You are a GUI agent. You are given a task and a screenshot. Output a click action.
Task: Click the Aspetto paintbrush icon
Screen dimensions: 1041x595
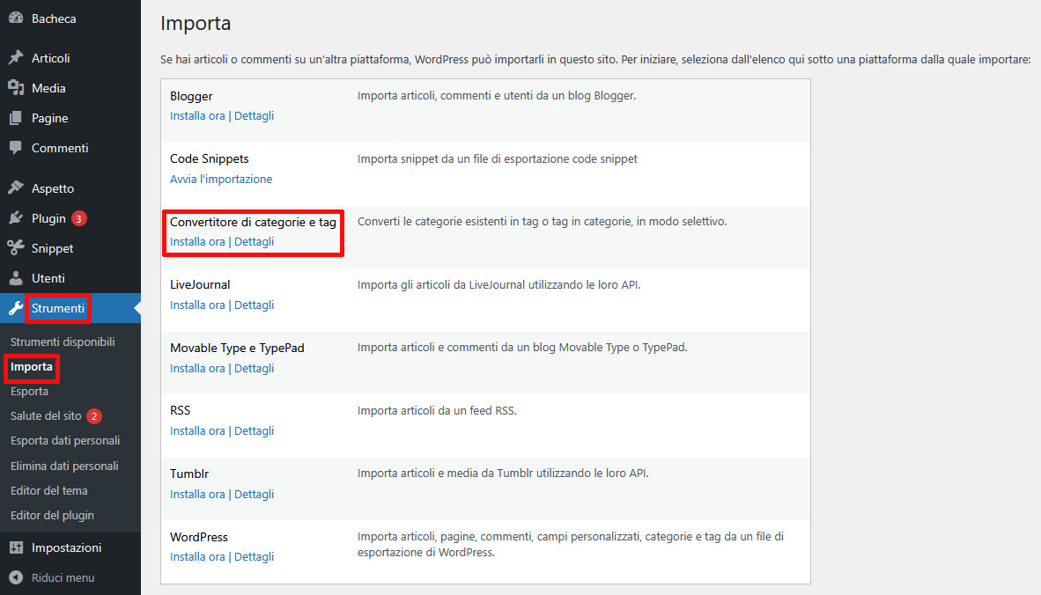[x=16, y=187]
